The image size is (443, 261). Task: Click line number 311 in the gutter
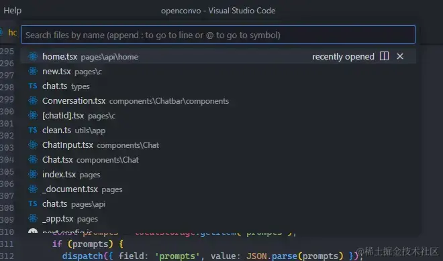tap(7, 244)
